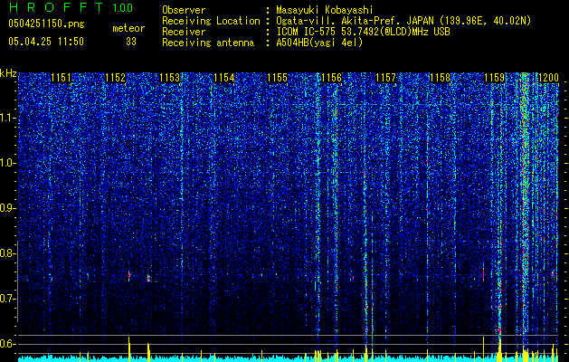This screenshot has height=362, width=569.
Task: Click the 1152 time marker
Action: pos(115,78)
